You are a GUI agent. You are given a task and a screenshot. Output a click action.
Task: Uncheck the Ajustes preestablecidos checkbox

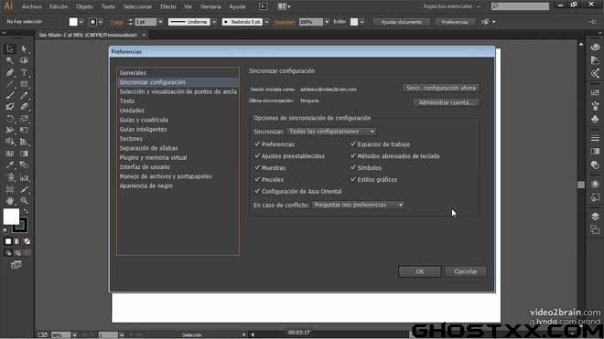click(x=257, y=156)
